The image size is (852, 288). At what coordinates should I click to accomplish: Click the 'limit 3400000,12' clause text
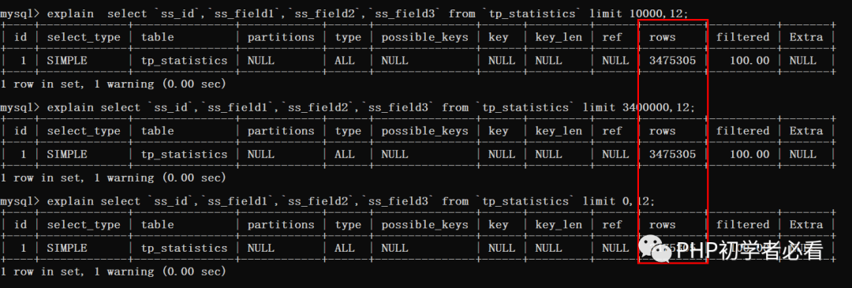tap(638, 107)
